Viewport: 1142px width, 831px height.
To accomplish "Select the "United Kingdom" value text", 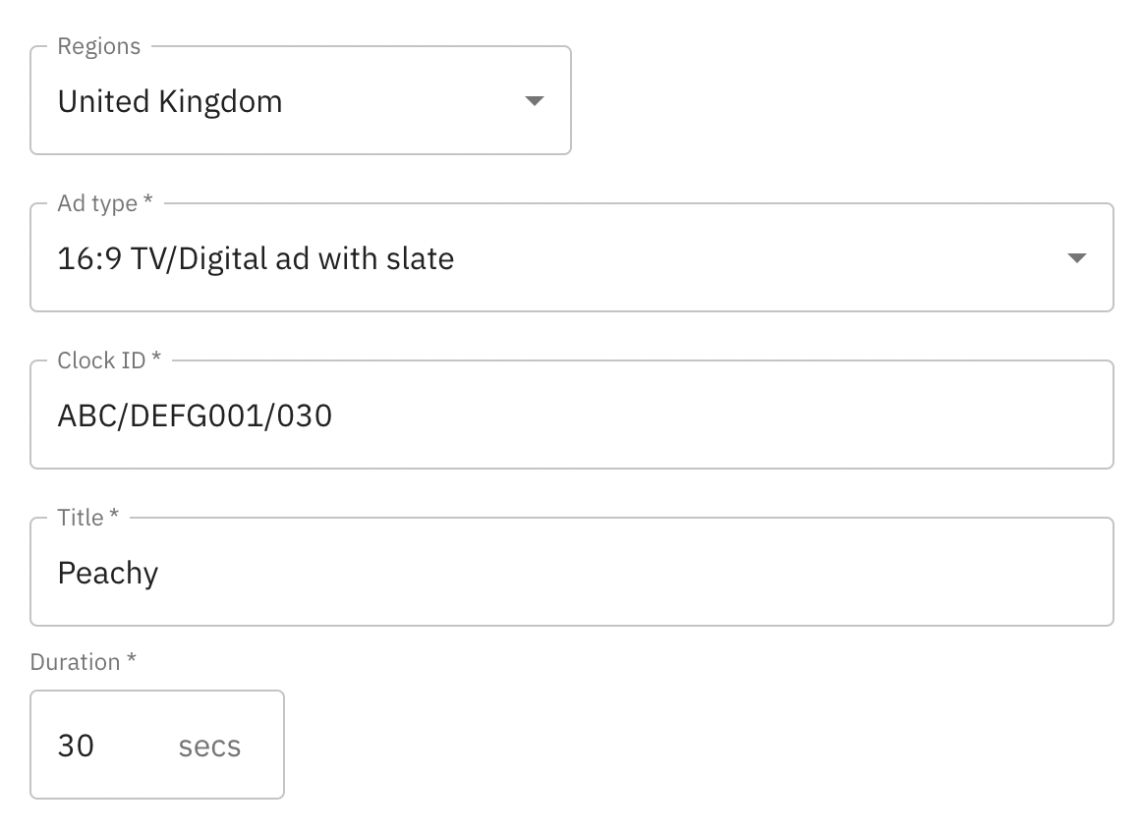I will [x=170, y=102].
